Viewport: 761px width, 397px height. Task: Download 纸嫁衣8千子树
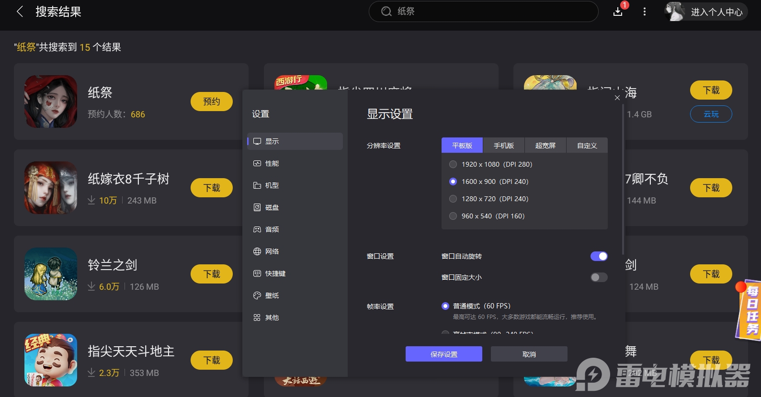click(x=212, y=188)
